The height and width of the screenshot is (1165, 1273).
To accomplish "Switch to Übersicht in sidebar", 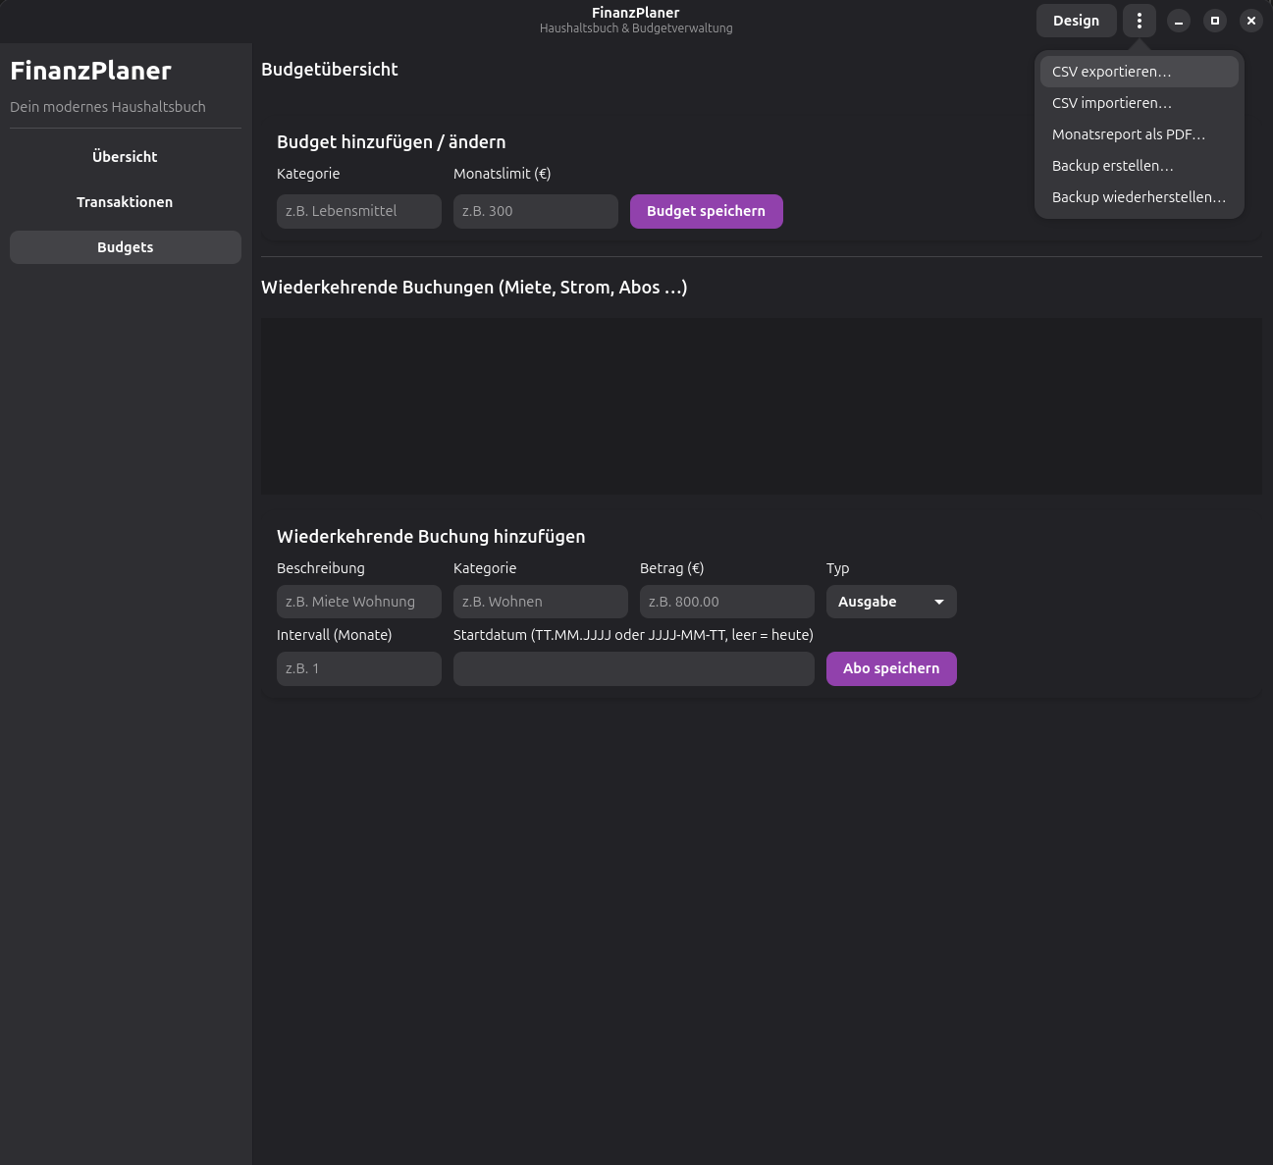I will point(125,157).
